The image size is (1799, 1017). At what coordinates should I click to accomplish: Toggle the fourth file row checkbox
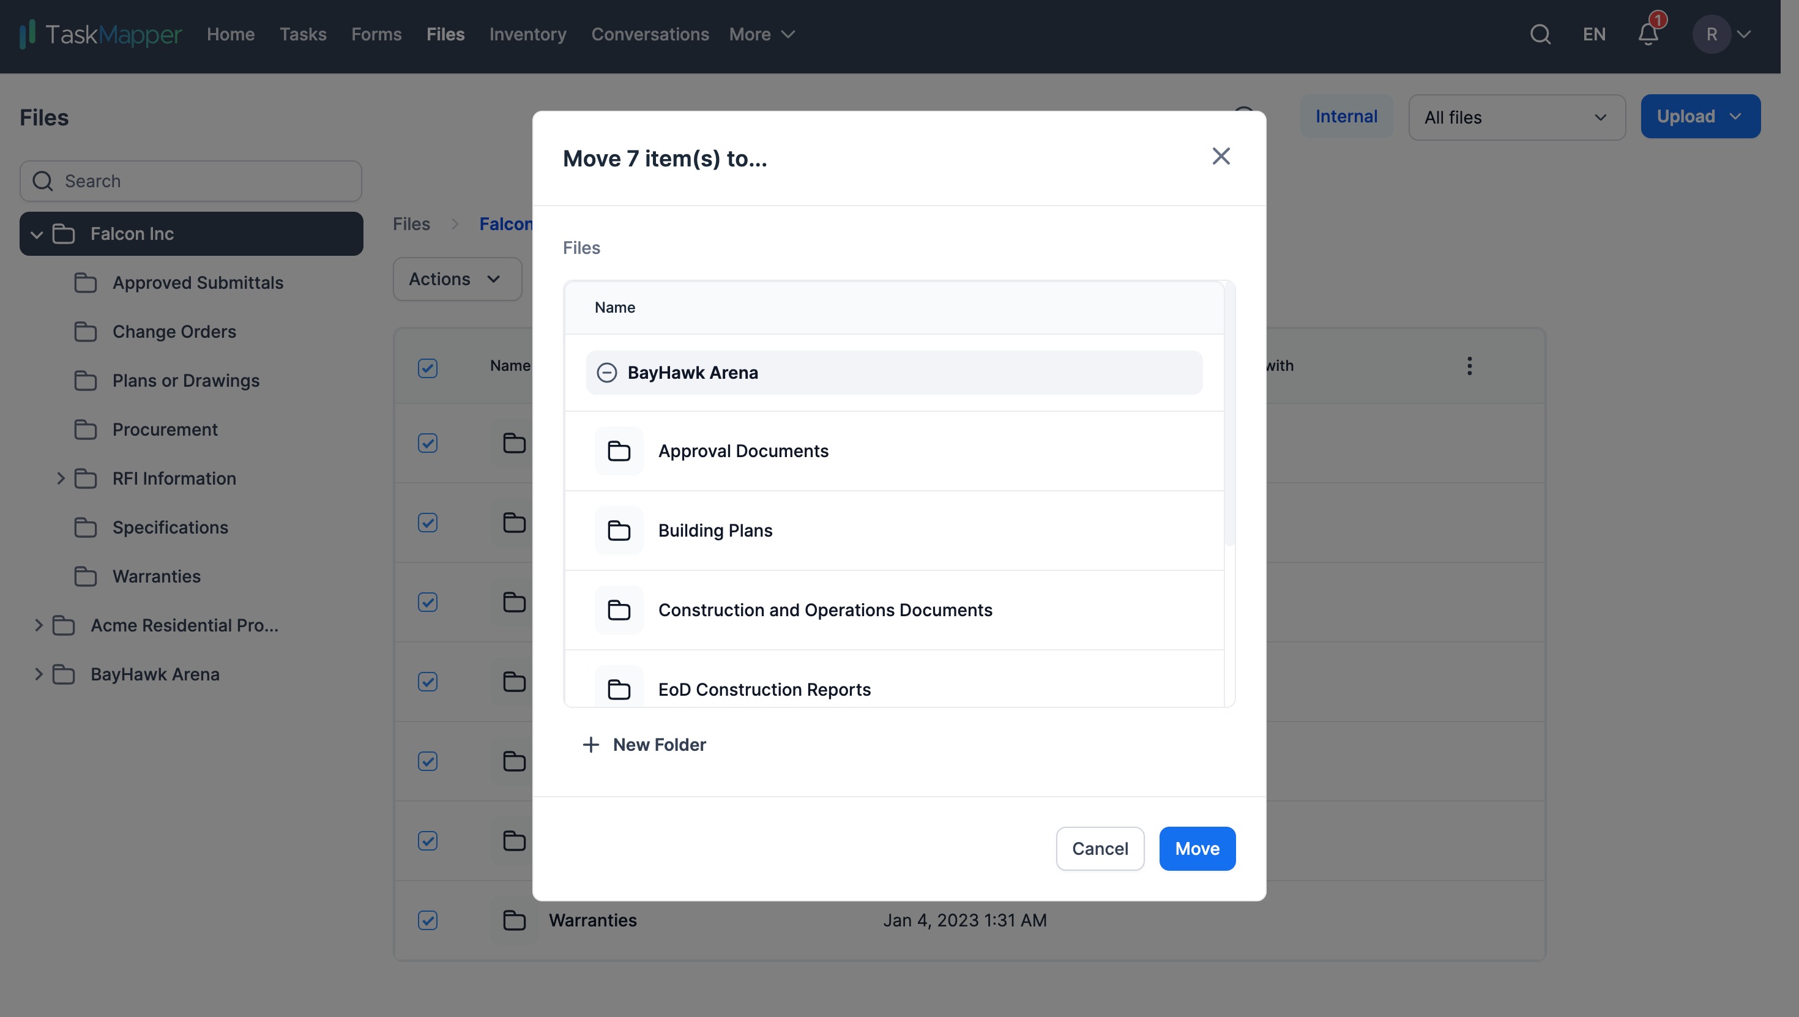tap(427, 682)
